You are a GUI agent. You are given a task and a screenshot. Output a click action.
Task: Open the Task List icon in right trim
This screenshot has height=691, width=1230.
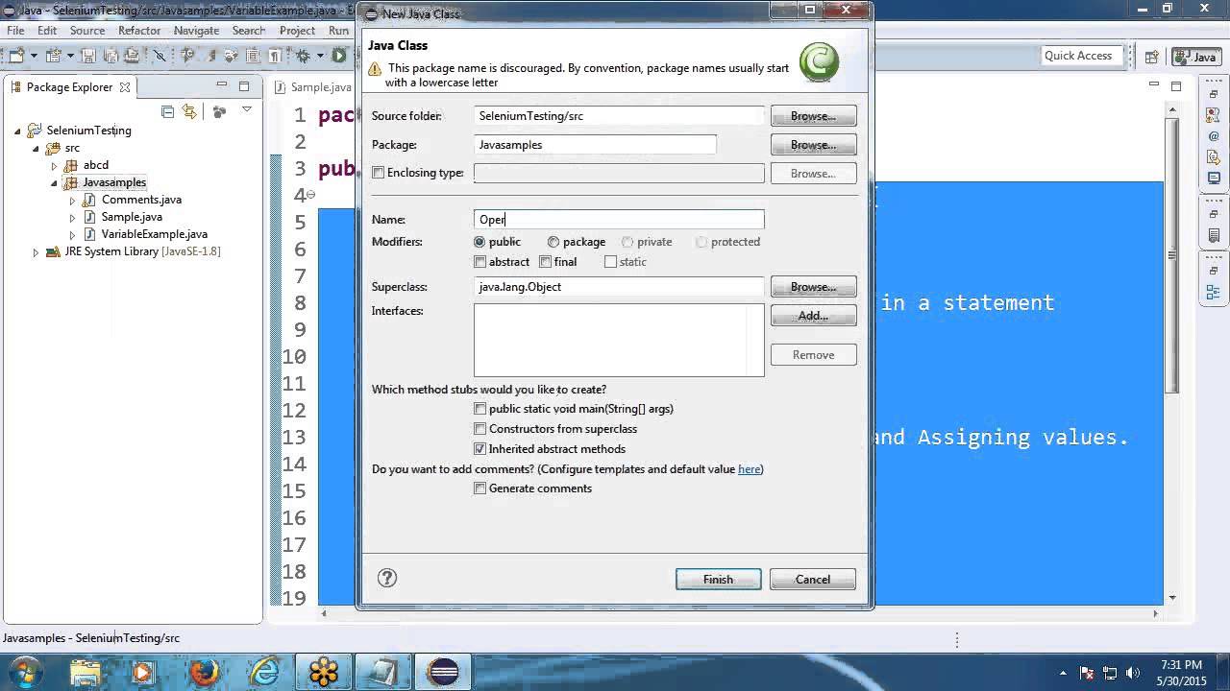1214,235
